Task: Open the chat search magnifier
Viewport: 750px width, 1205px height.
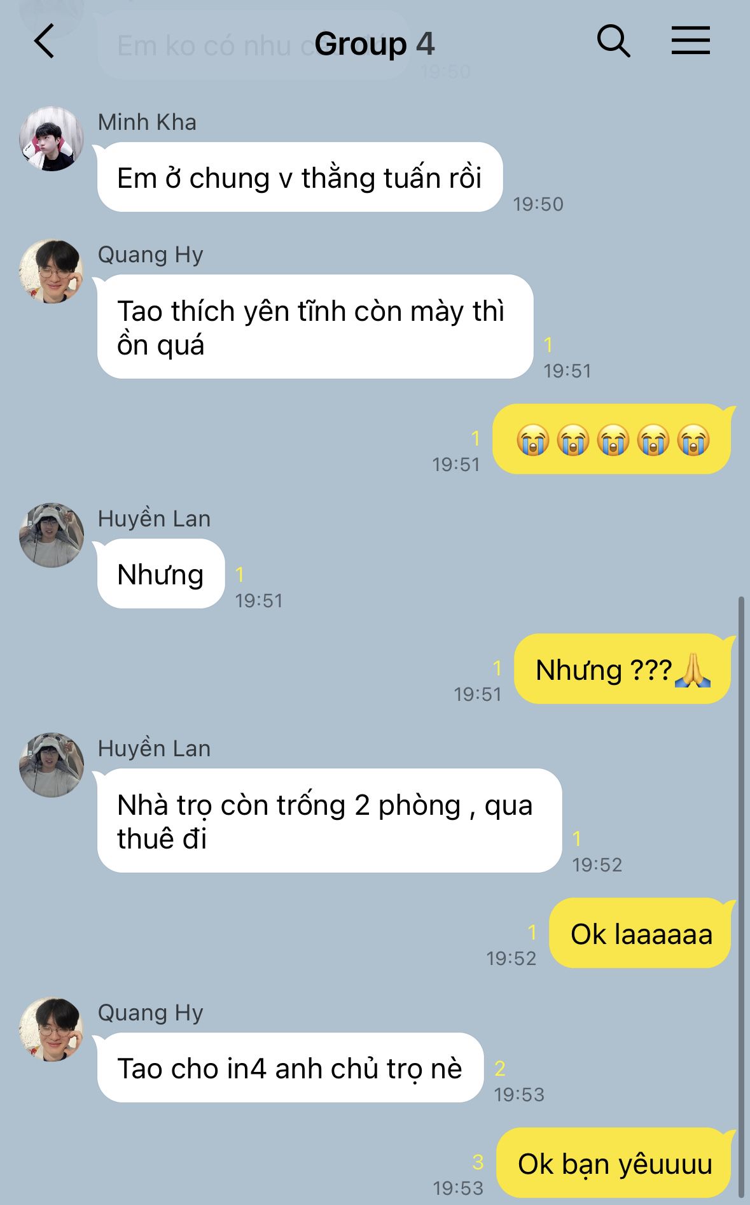Action: (613, 42)
